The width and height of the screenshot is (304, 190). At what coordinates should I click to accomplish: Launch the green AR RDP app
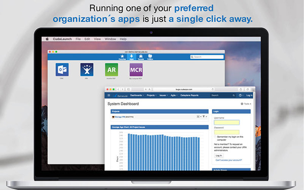[111, 69]
